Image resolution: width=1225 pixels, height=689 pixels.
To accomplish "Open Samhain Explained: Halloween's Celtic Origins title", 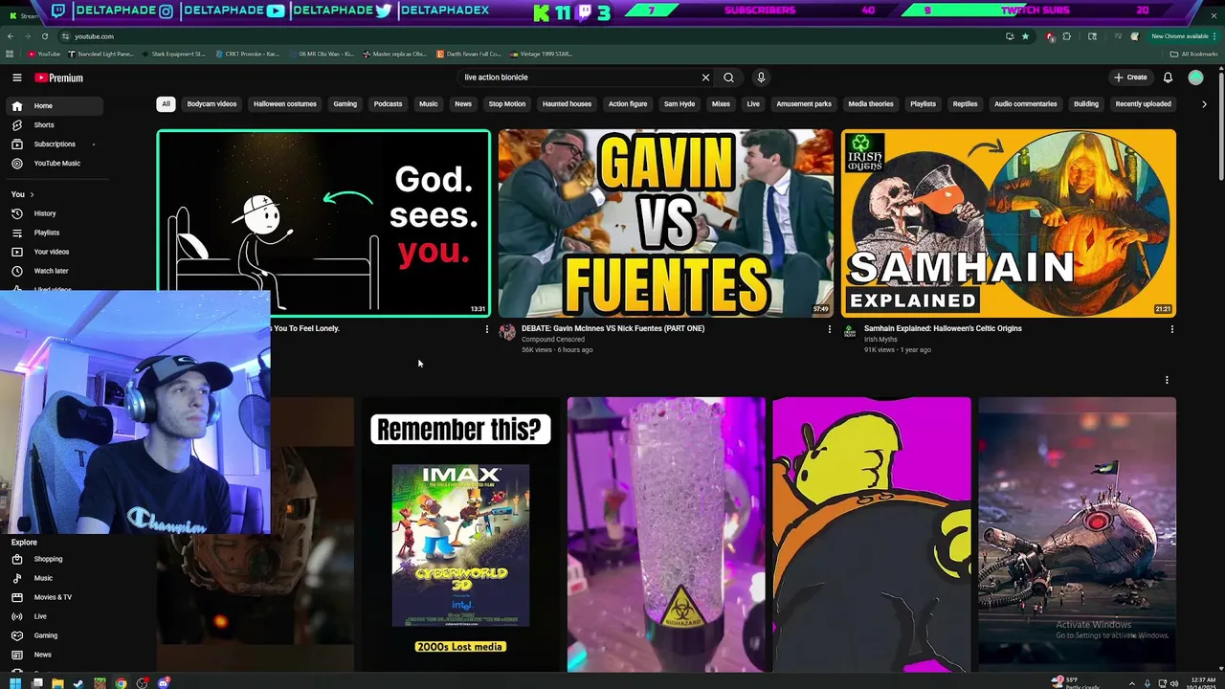I will click(943, 328).
